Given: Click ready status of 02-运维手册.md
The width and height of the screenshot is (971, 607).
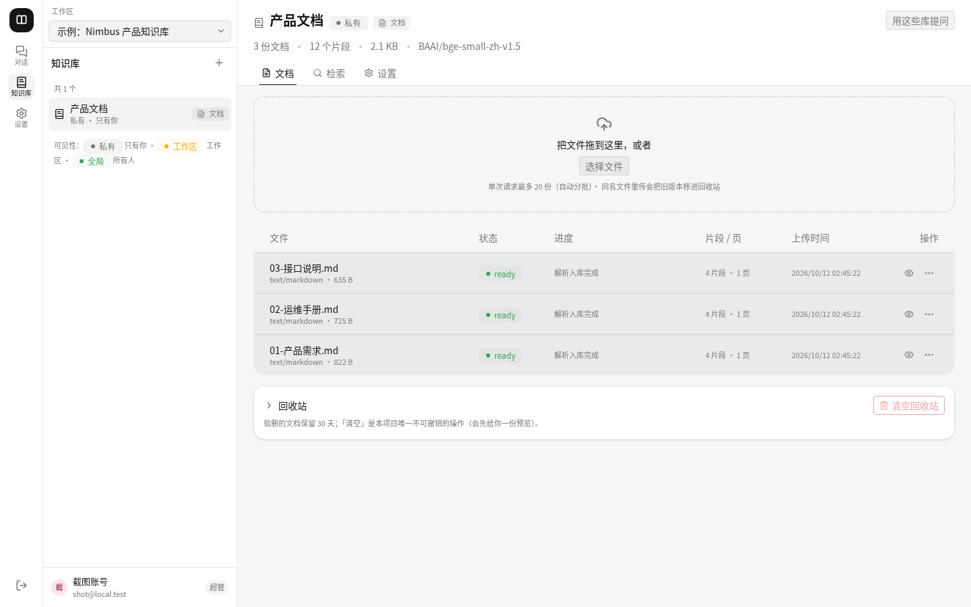Looking at the screenshot, I should tap(500, 315).
